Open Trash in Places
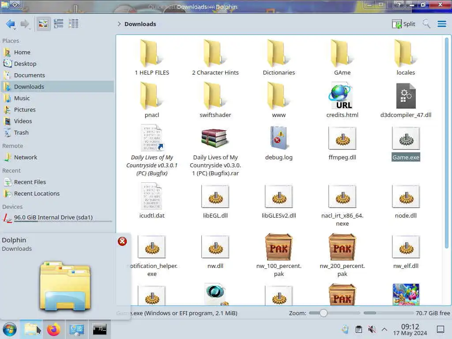The width and height of the screenshot is (452, 339). (x=58, y=133)
